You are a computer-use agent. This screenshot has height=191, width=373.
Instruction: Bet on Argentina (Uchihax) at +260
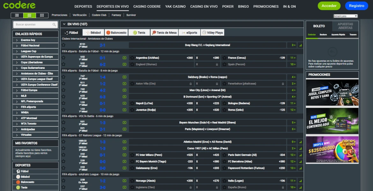pyautogui.click(x=162, y=58)
